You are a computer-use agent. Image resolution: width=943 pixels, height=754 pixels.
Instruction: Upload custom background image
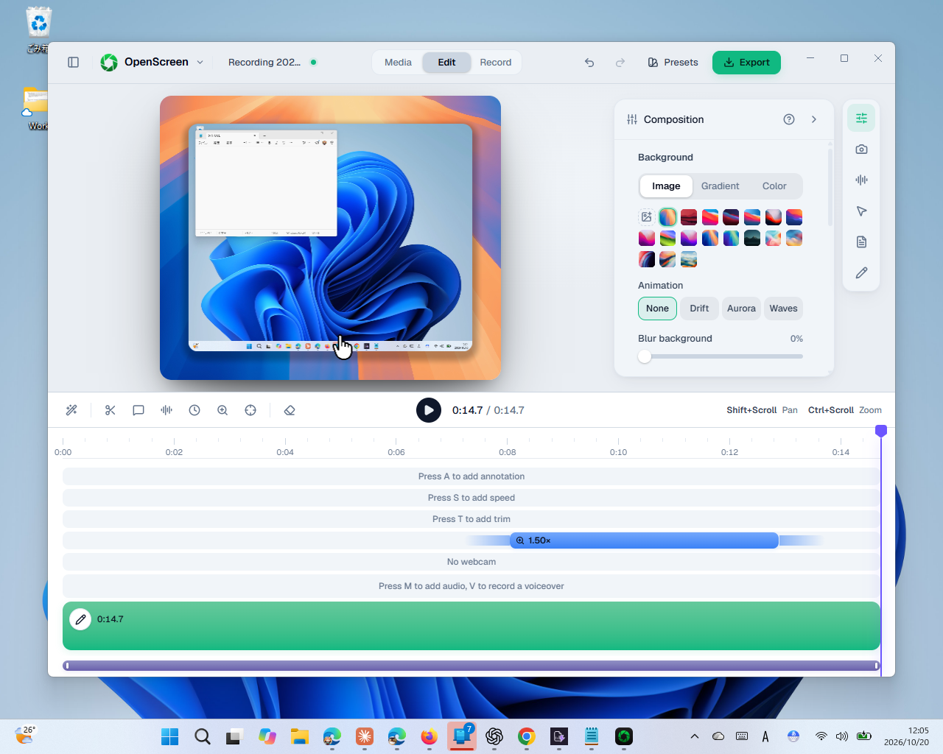coord(646,217)
